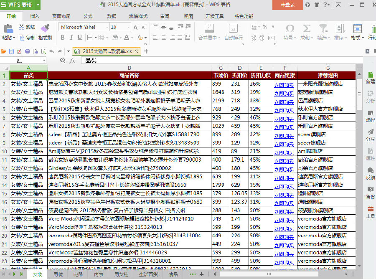Center text horizontally in cell
Screen dimensions: 376x279
[x=164, y=38]
